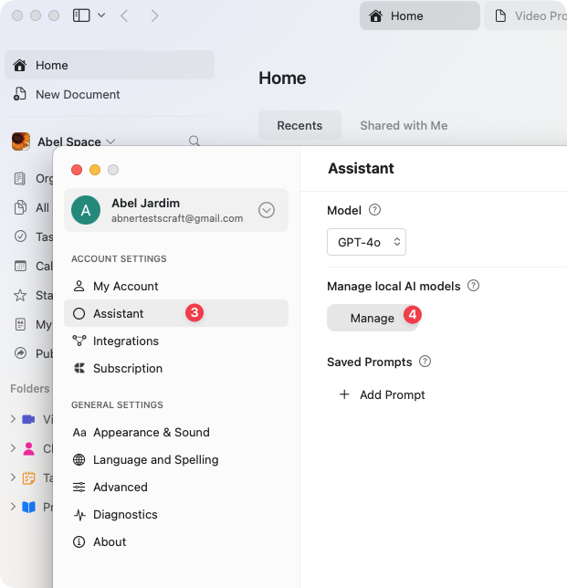The height and width of the screenshot is (588, 567).
Task: Click the Starred star icon in the sidebar
Action: point(20,295)
